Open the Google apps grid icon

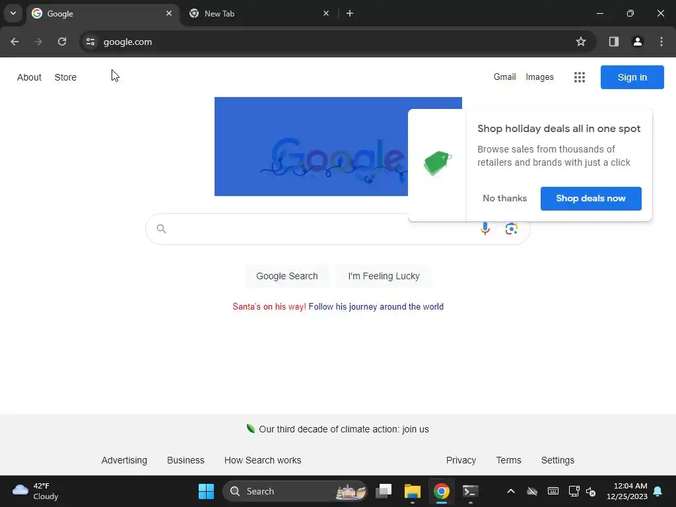(580, 77)
